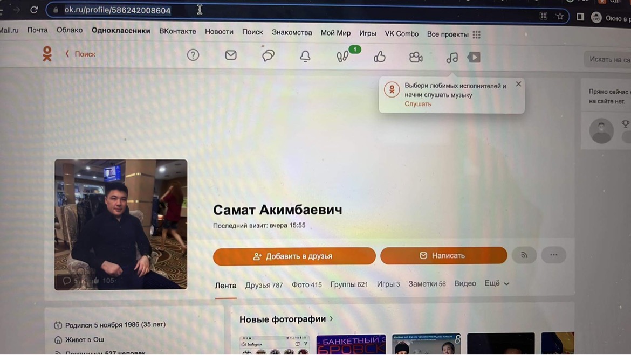Open the Почта link in top bar
Viewport: 631px width, 355px height.
[x=37, y=30]
